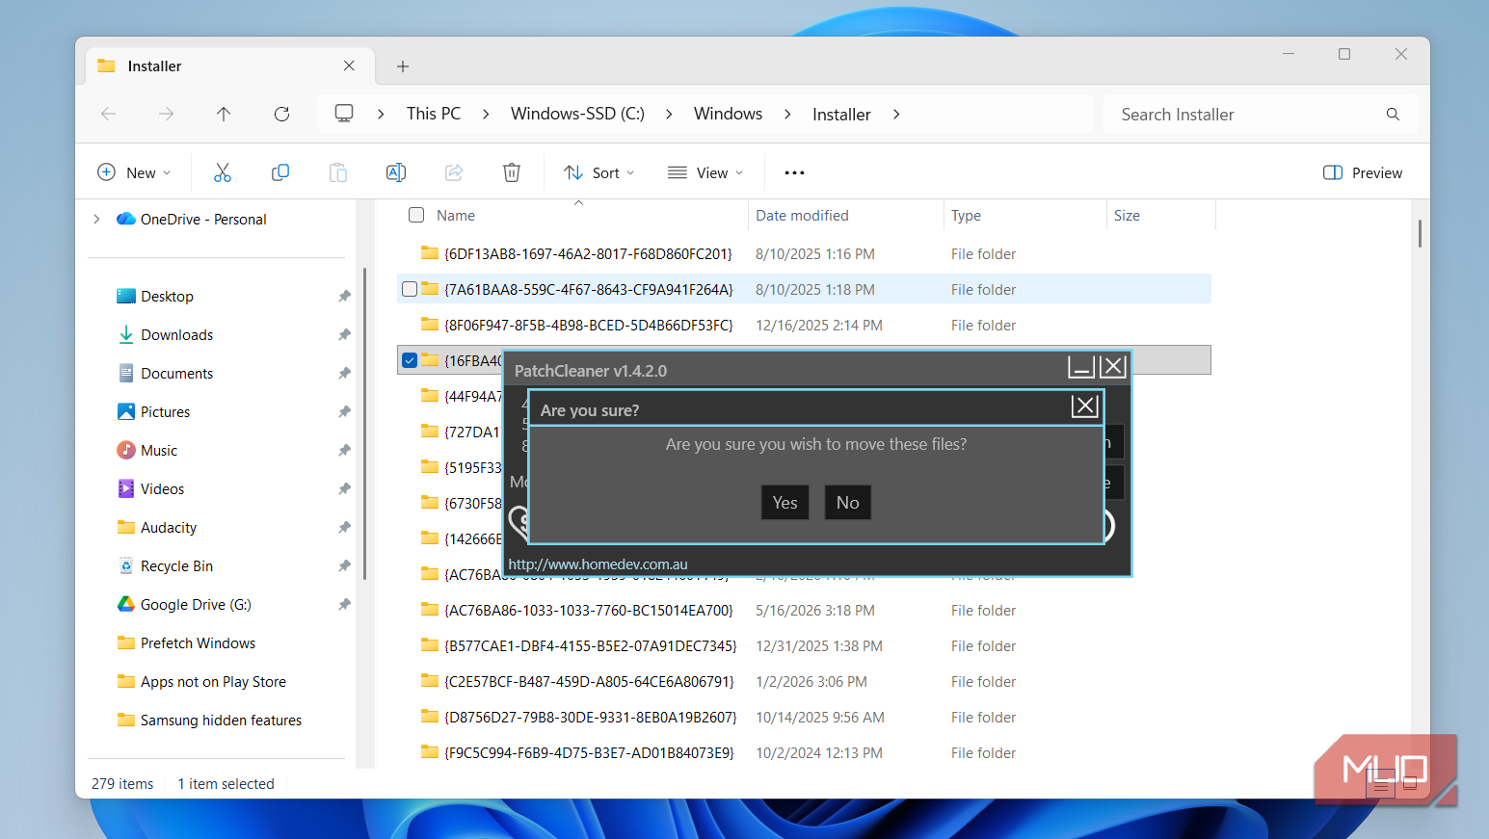The image size is (1489, 839).
Task: Open Prefetch Windows in sidebar
Action: coord(199,643)
